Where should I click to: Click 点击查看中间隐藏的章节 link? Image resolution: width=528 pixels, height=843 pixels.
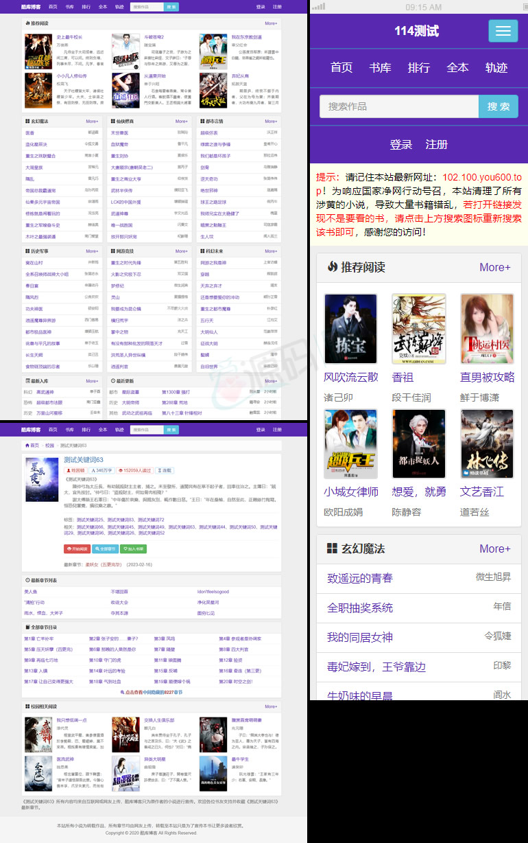tap(152, 693)
